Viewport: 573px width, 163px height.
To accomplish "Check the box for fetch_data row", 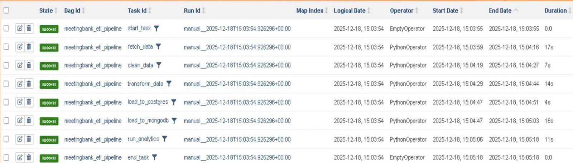I will pyautogui.click(x=6, y=47).
